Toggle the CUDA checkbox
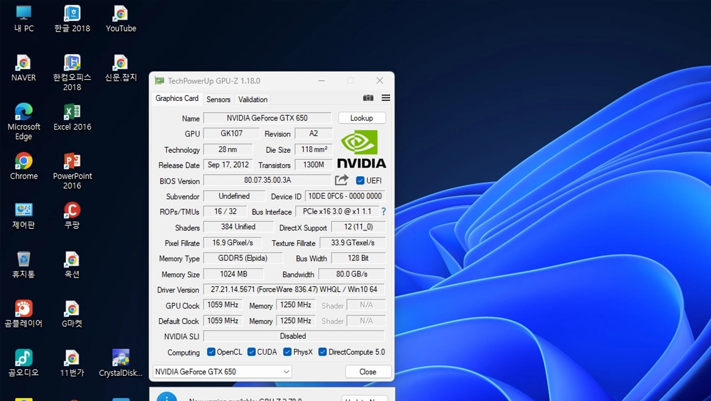The image size is (711, 401). click(x=251, y=352)
